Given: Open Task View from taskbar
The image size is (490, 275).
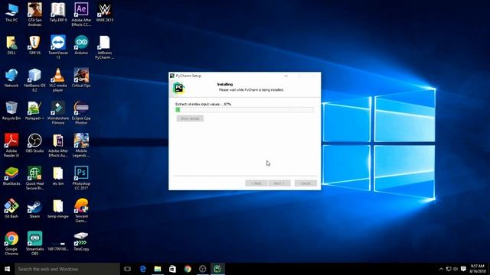Looking at the screenshot, I should tap(127, 269).
